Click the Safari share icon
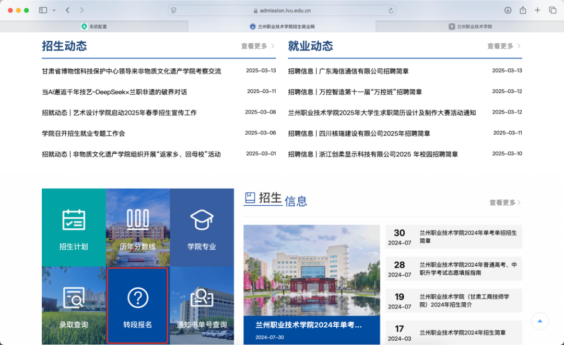Viewport: 564px width, 345px height. pos(523,10)
